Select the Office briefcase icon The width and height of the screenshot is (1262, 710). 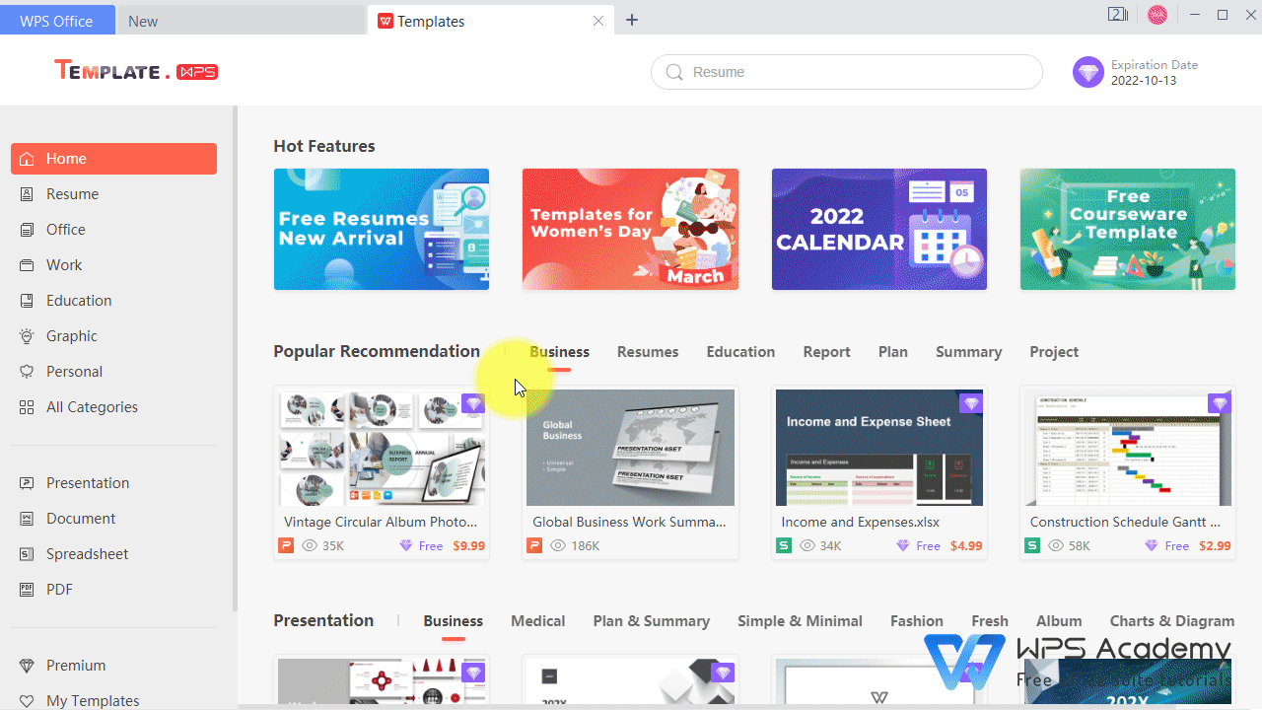tap(27, 230)
